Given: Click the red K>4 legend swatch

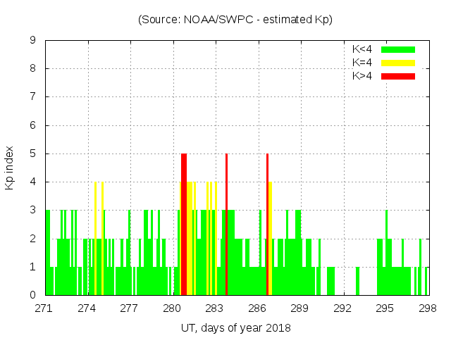Looking at the screenshot, I should (398, 76).
